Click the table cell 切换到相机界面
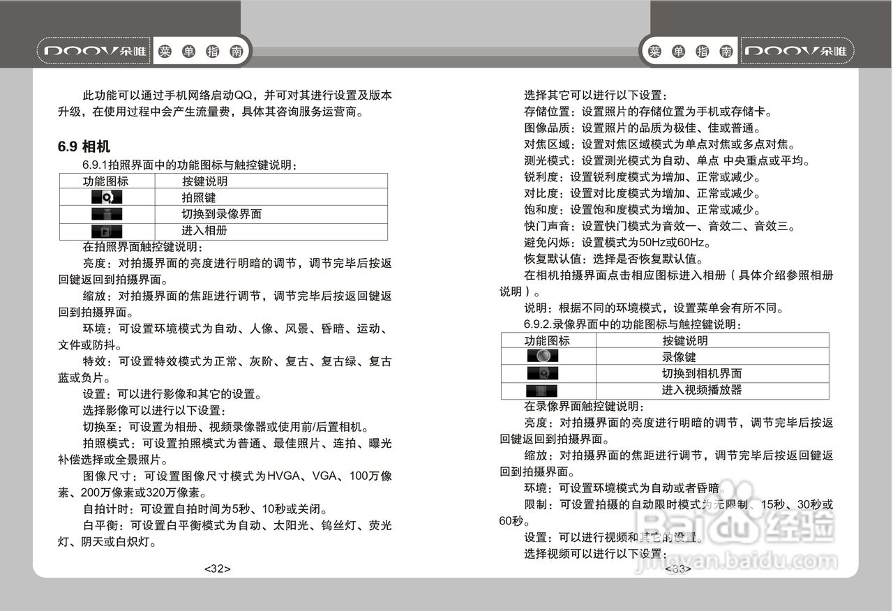 click(702, 373)
